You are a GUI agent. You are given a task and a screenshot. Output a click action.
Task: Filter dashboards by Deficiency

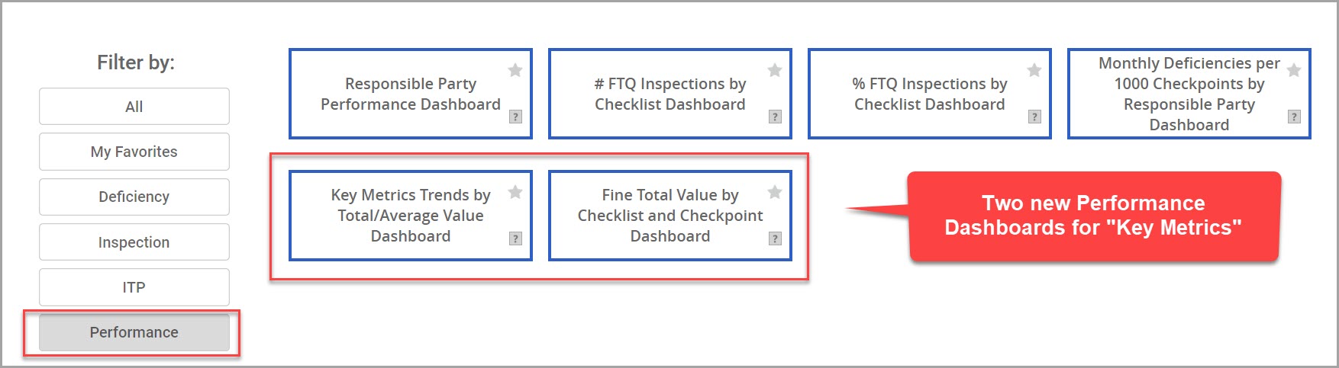tap(134, 197)
